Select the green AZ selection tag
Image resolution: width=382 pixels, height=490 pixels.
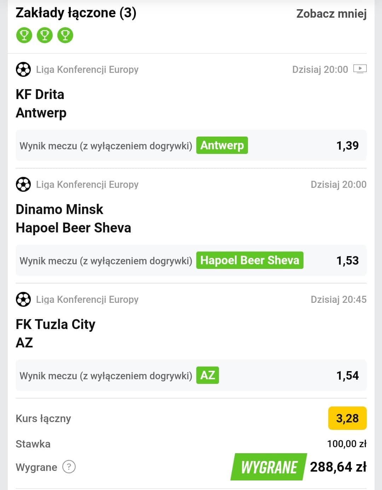tap(208, 375)
